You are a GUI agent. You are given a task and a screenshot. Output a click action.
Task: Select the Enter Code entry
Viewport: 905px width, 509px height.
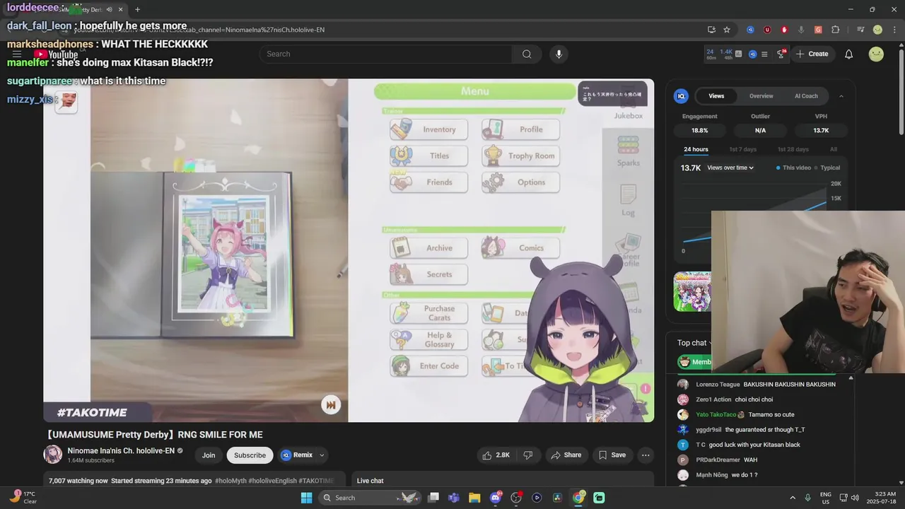(x=428, y=365)
